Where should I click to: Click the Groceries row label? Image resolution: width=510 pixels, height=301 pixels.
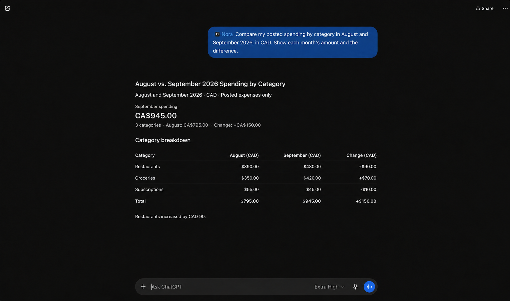[145, 178]
